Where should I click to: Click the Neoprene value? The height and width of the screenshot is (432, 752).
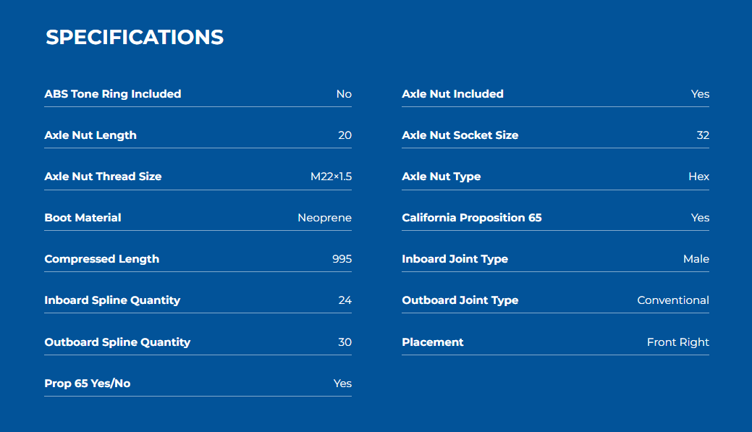coord(325,218)
